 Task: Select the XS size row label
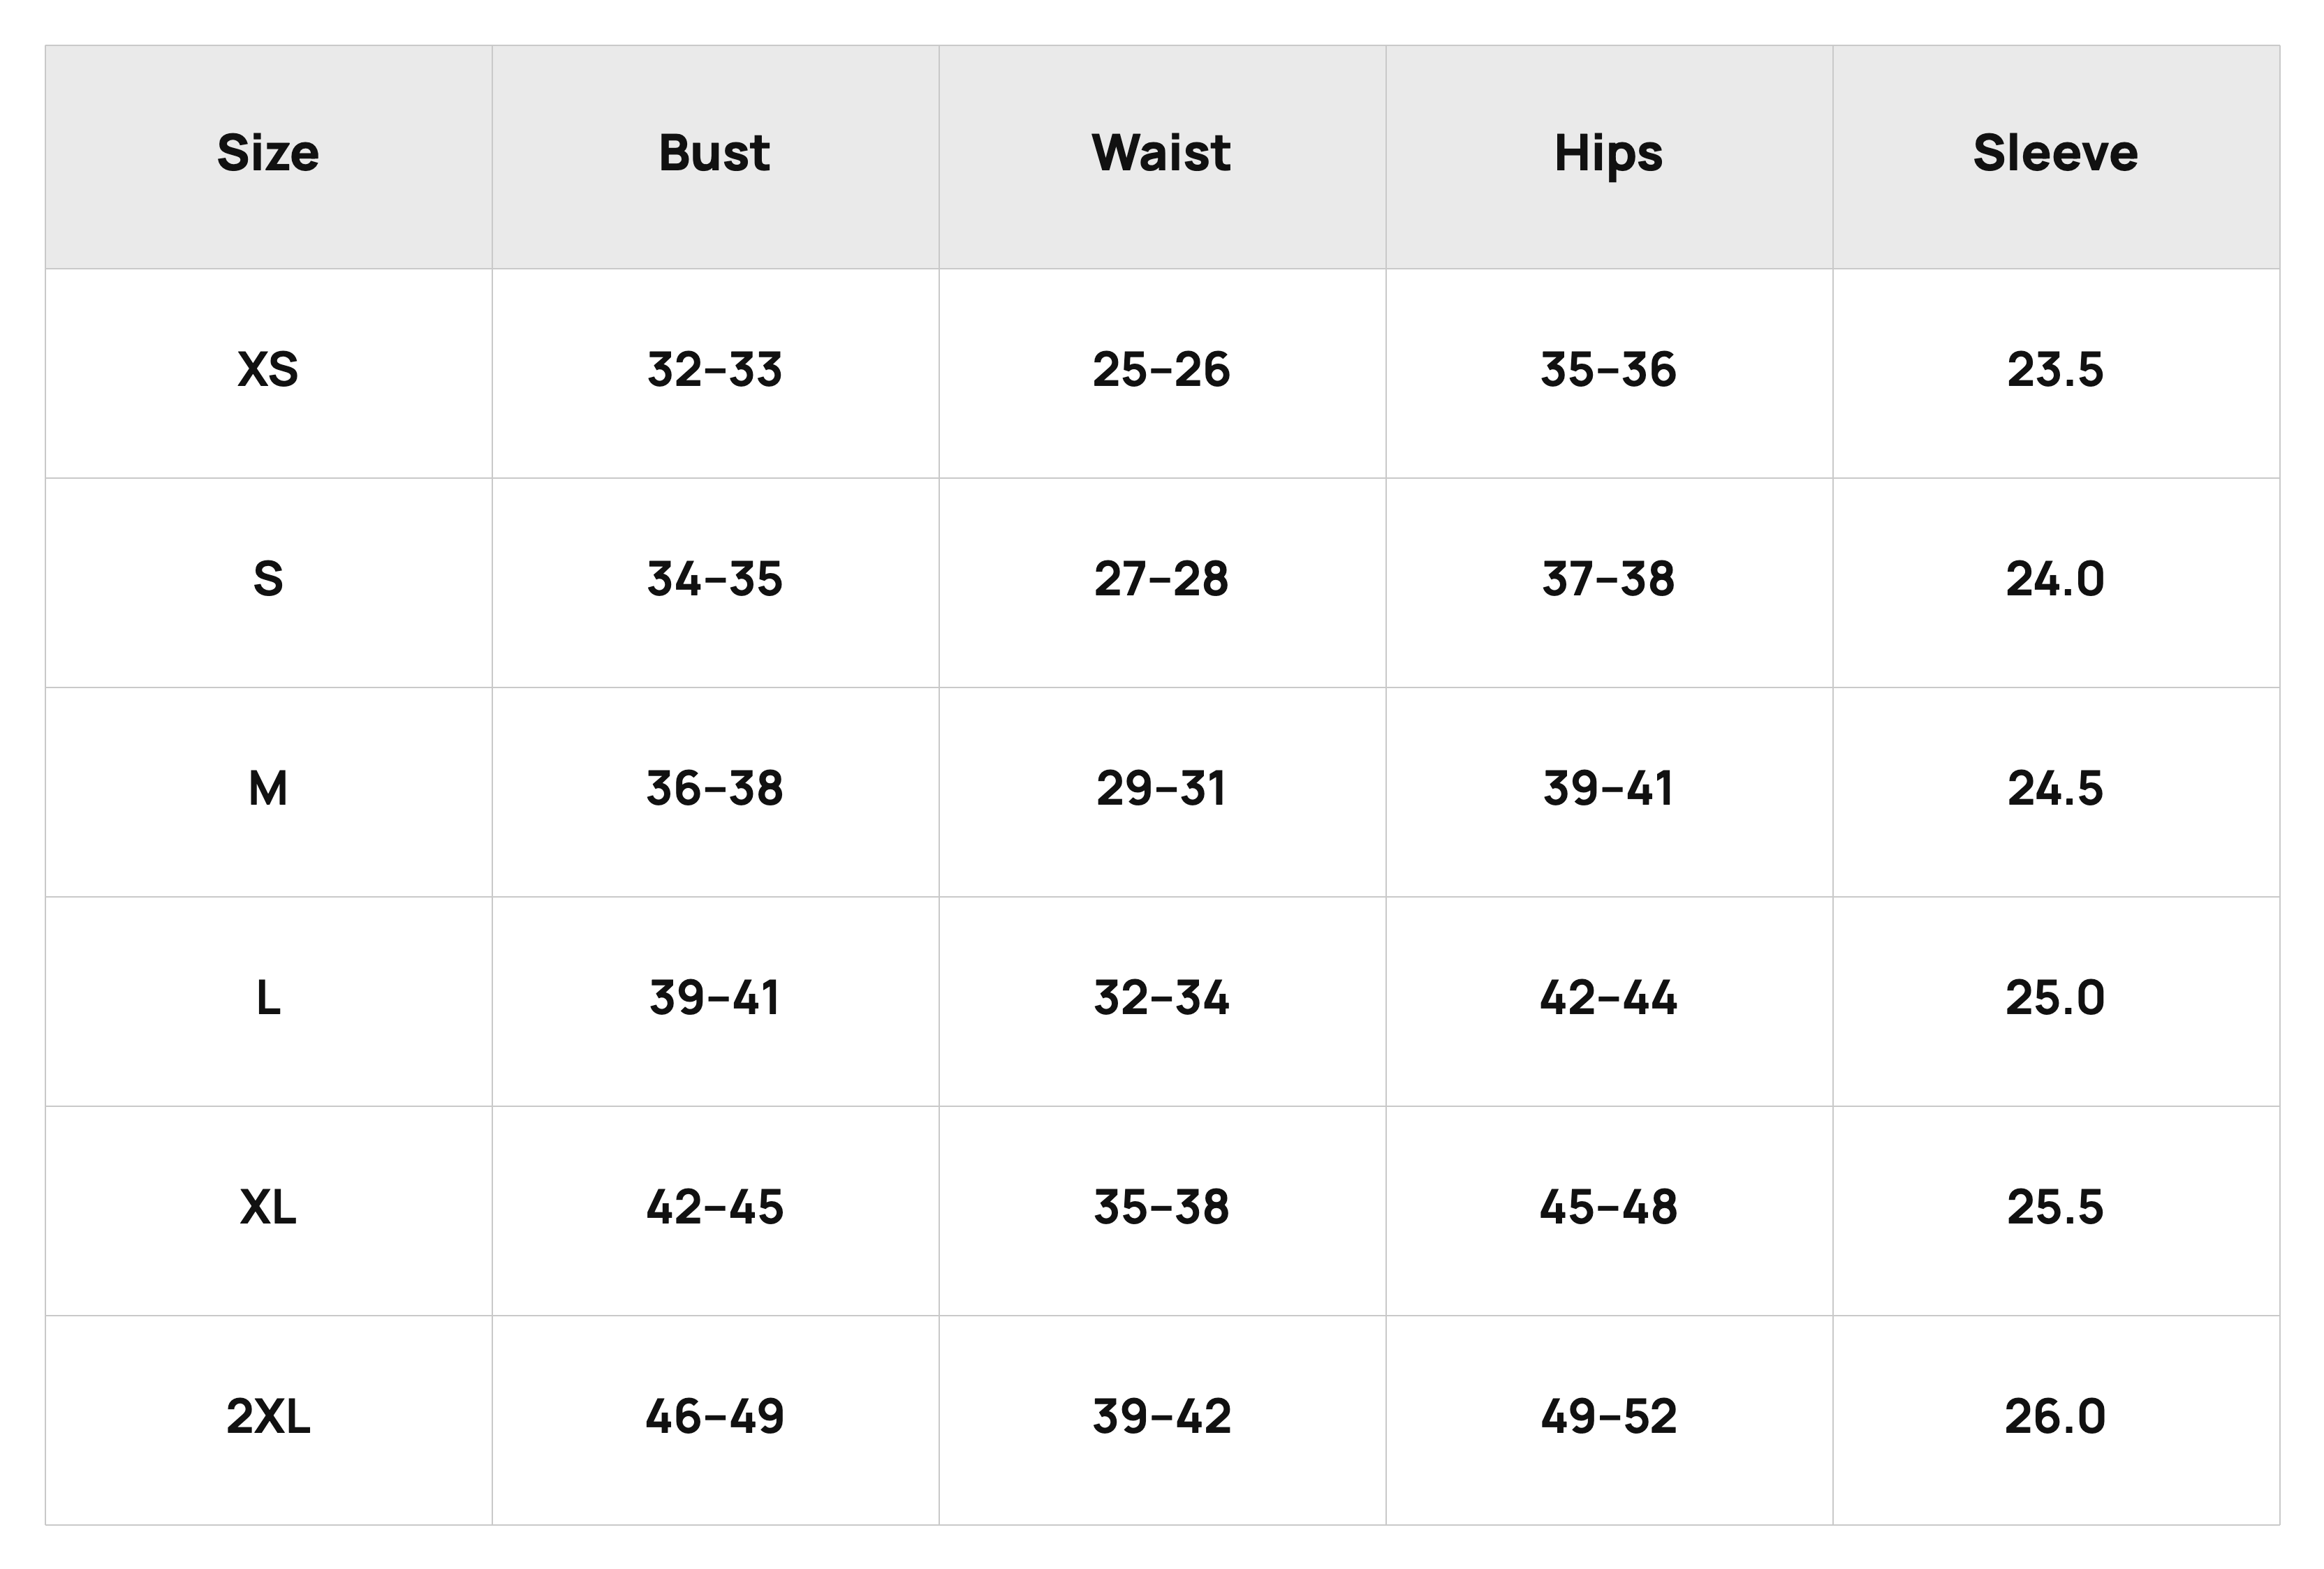268,370
